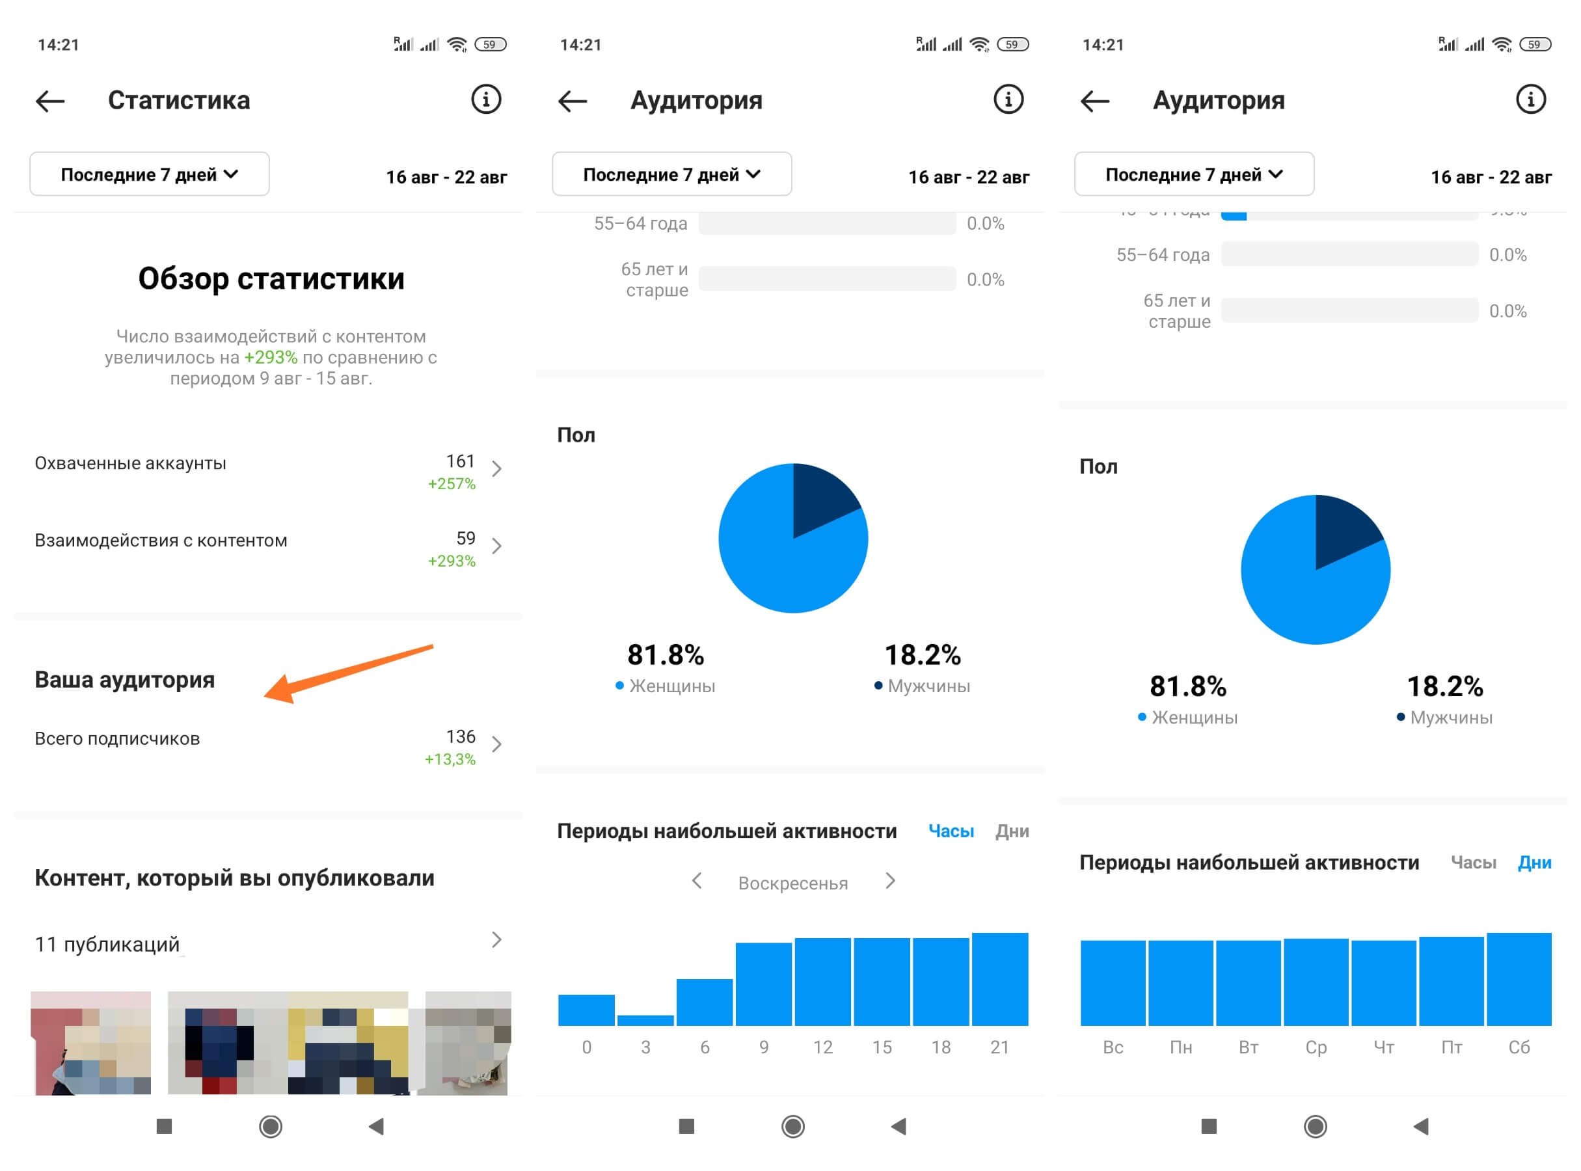1581x1171 pixels.
Task: Tap Android recents square, middle screen
Action: (687, 1127)
